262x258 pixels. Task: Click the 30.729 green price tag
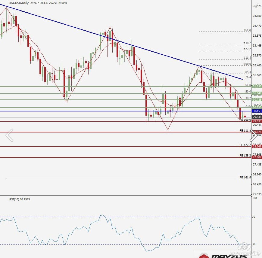257,99
